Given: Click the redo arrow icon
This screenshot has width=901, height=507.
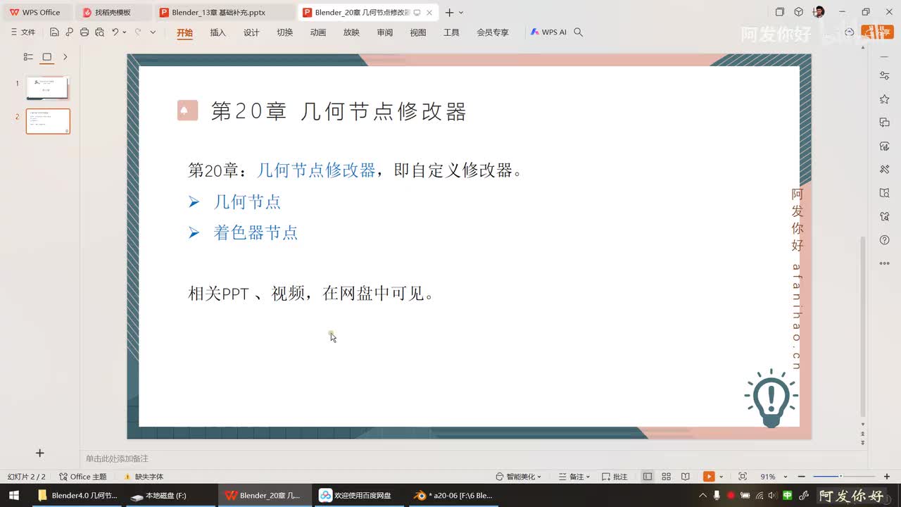Looking at the screenshot, I should tap(138, 32).
